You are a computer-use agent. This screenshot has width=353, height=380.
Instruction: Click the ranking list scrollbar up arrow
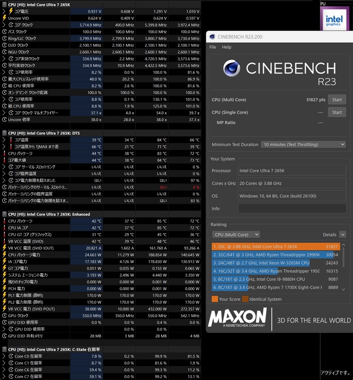(x=343, y=245)
